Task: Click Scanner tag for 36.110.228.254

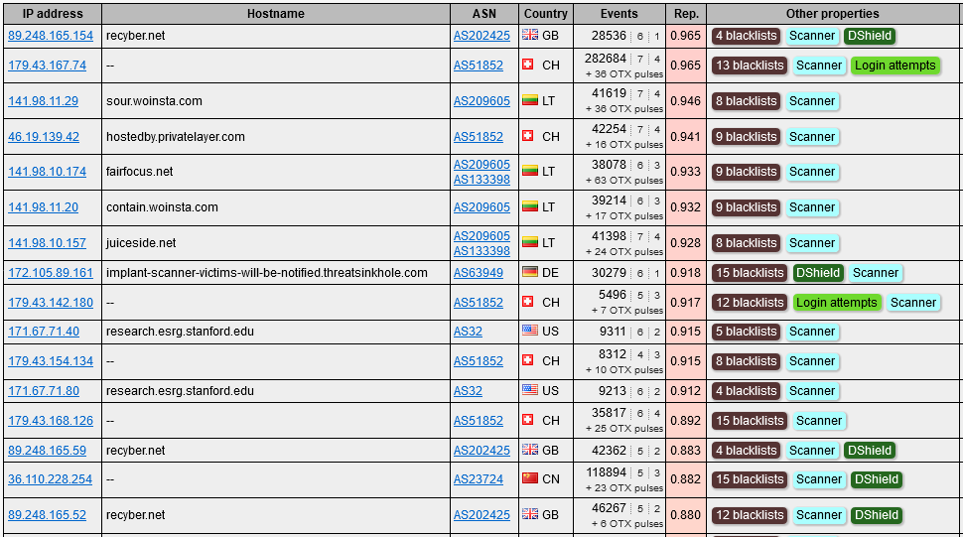Action: pyautogui.click(x=819, y=479)
